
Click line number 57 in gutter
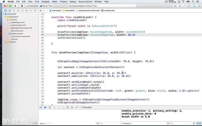point(42,35)
